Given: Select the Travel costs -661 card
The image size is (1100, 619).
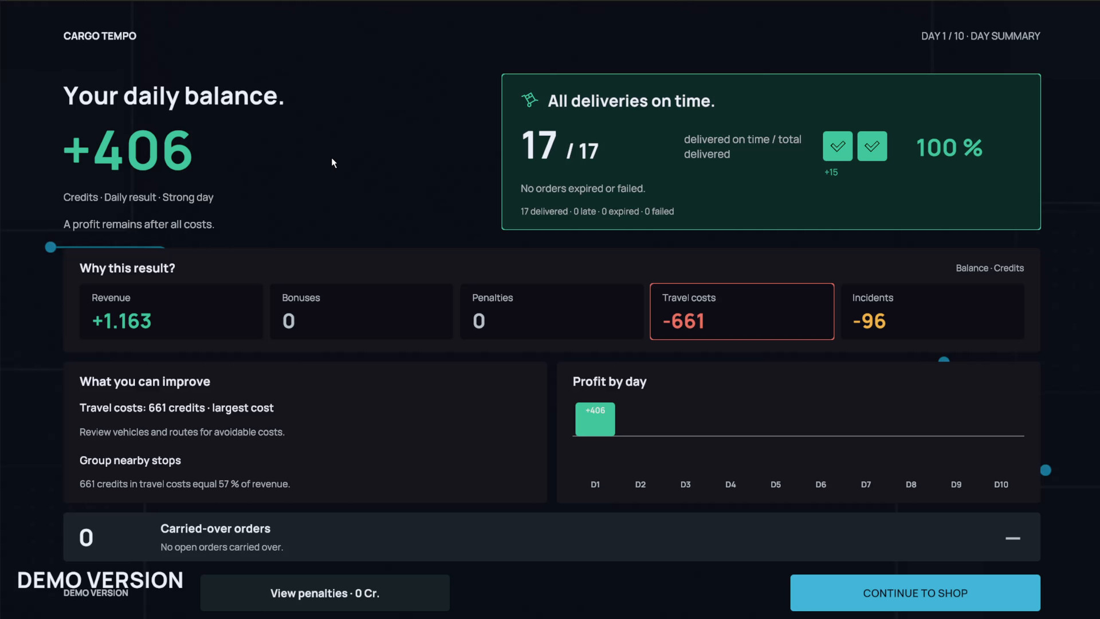Looking at the screenshot, I should tap(742, 311).
